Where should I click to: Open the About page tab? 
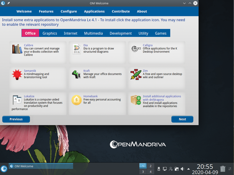(x=142, y=11)
